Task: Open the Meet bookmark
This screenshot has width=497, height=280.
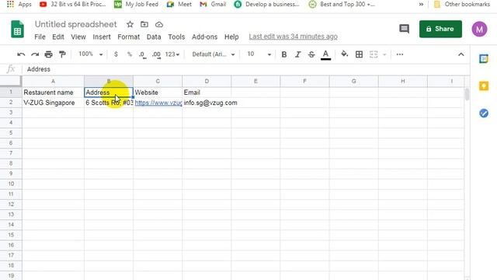Action: coord(179,4)
